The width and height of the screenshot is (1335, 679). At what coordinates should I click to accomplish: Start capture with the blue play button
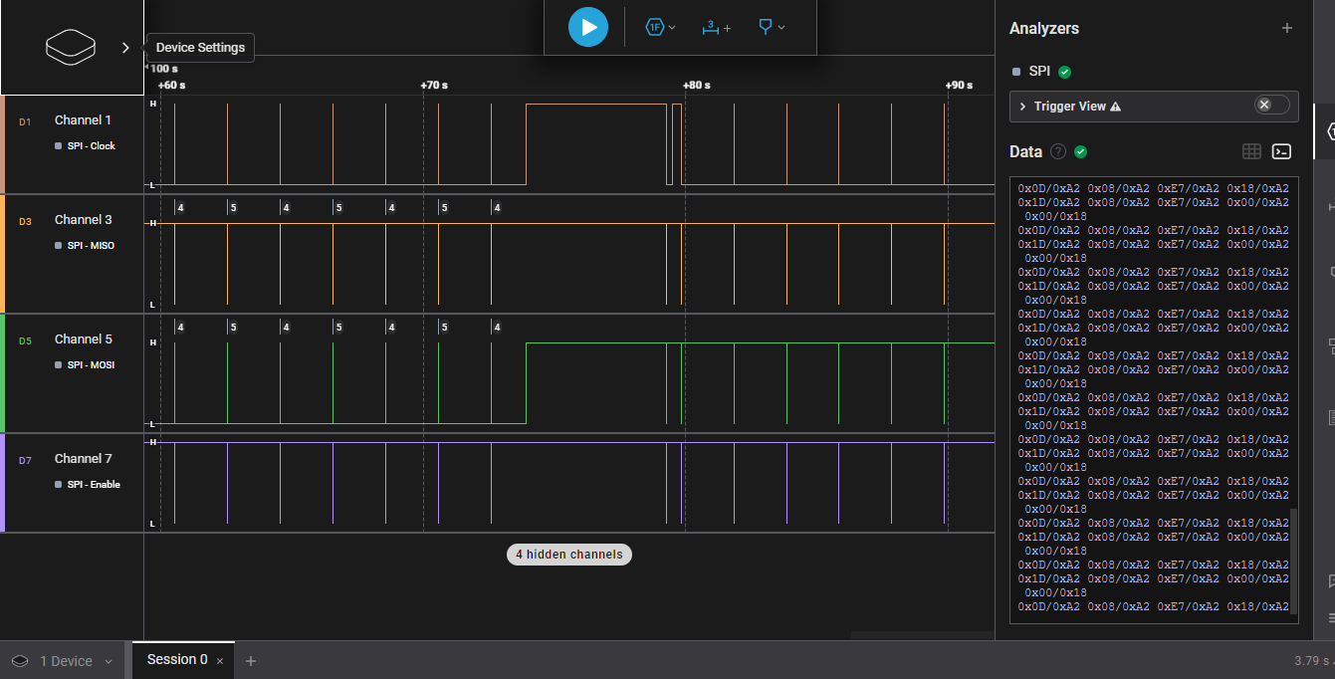588,27
